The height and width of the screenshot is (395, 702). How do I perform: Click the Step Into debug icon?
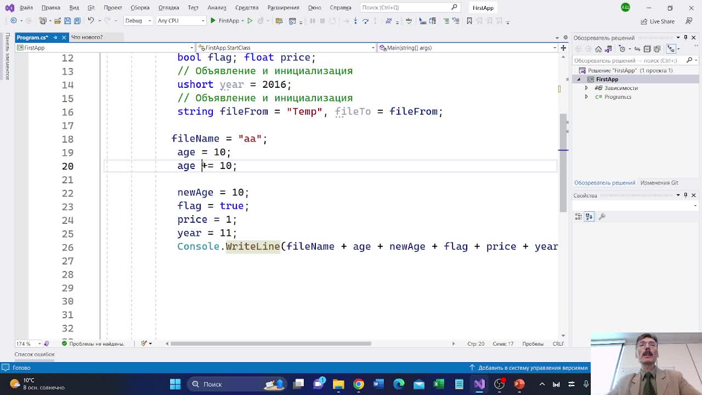coord(355,21)
